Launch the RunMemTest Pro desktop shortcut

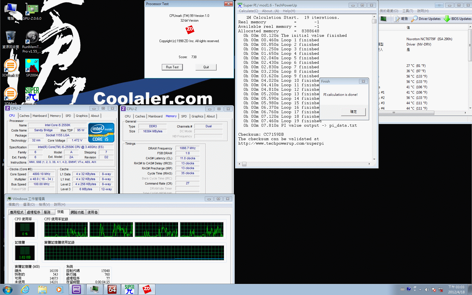pyautogui.click(x=32, y=42)
